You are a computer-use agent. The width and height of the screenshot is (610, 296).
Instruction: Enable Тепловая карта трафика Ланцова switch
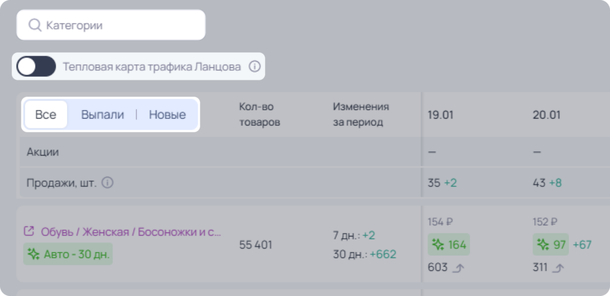click(x=36, y=67)
